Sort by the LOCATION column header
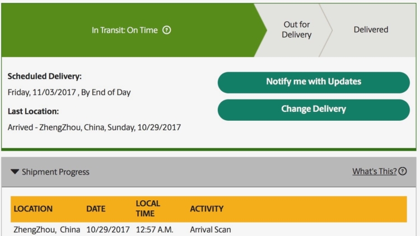The width and height of the screenshot is (420, 236). point(33,209)
